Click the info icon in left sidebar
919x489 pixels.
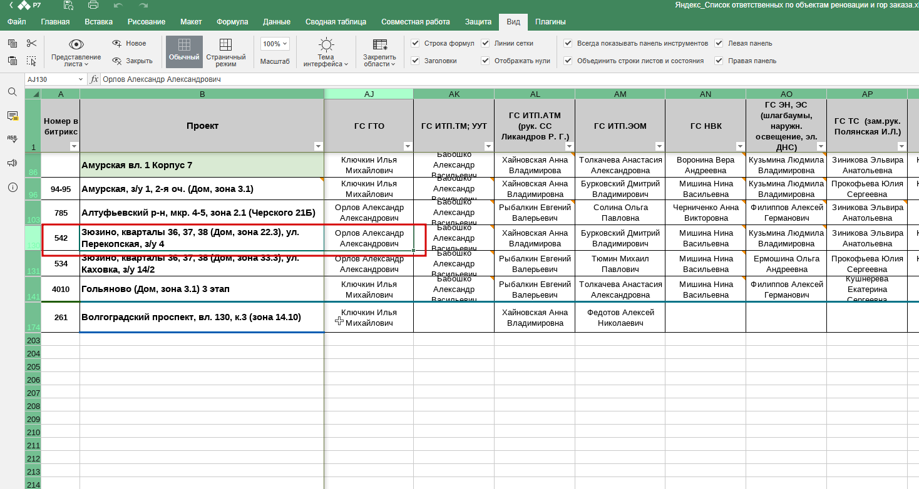pyautogui.click(x=13, y=186)
